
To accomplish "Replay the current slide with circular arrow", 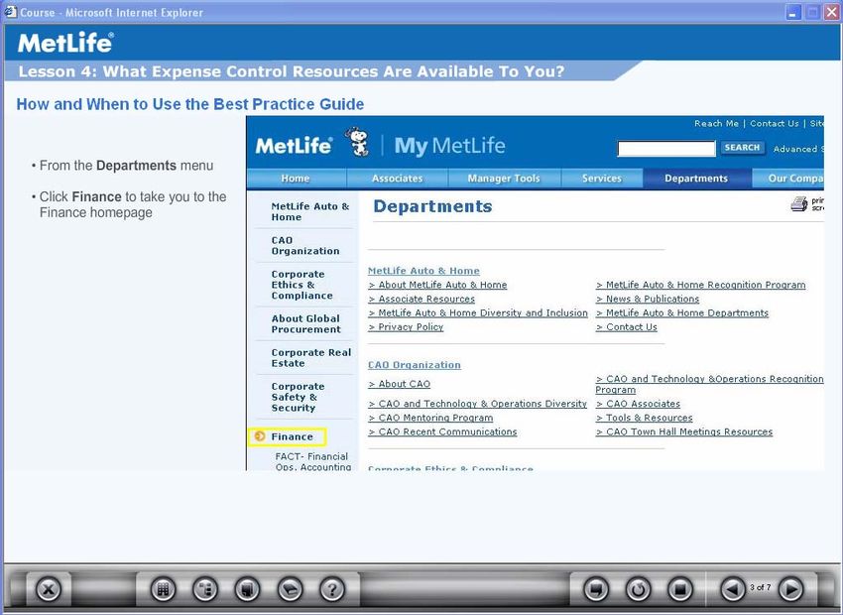I will [638, 590].
